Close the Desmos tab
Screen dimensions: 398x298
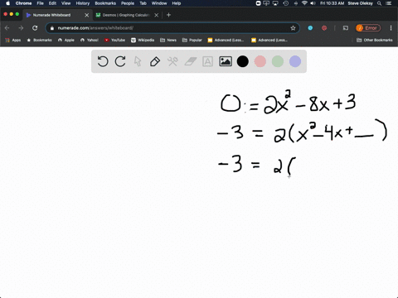[157, 15]
